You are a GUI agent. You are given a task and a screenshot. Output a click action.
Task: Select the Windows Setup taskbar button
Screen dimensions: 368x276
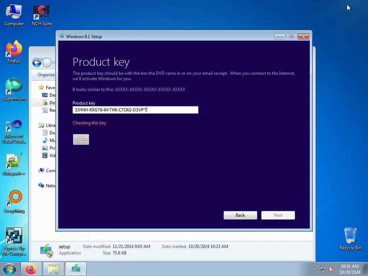point(76,269)
